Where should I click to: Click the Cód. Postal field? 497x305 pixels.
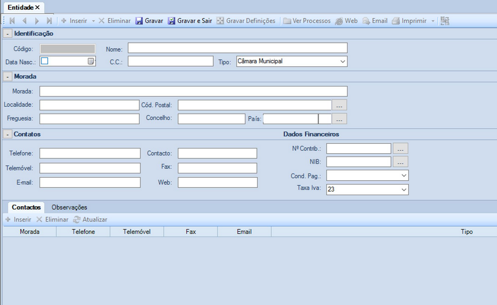pos(255,105)
